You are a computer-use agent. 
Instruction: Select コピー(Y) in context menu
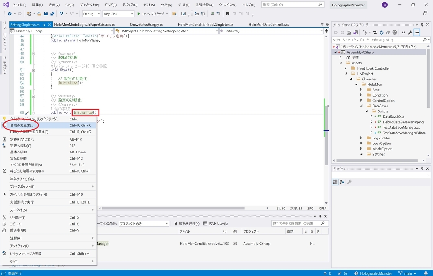tap(49, 224)
